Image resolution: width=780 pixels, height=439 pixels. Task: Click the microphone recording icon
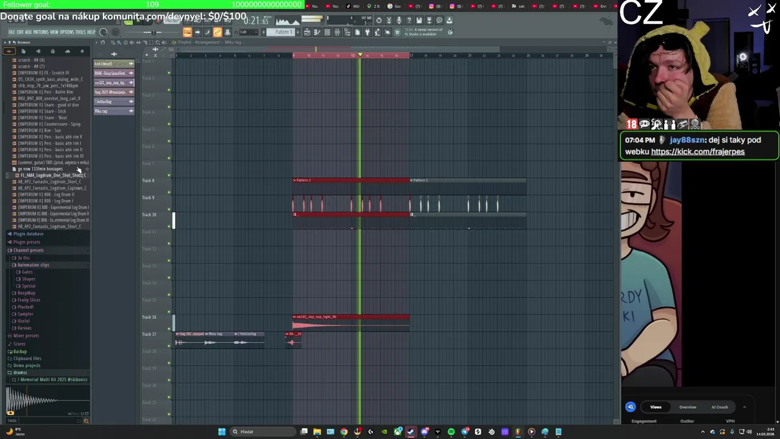pyautogui.click(x=399, y=20)
